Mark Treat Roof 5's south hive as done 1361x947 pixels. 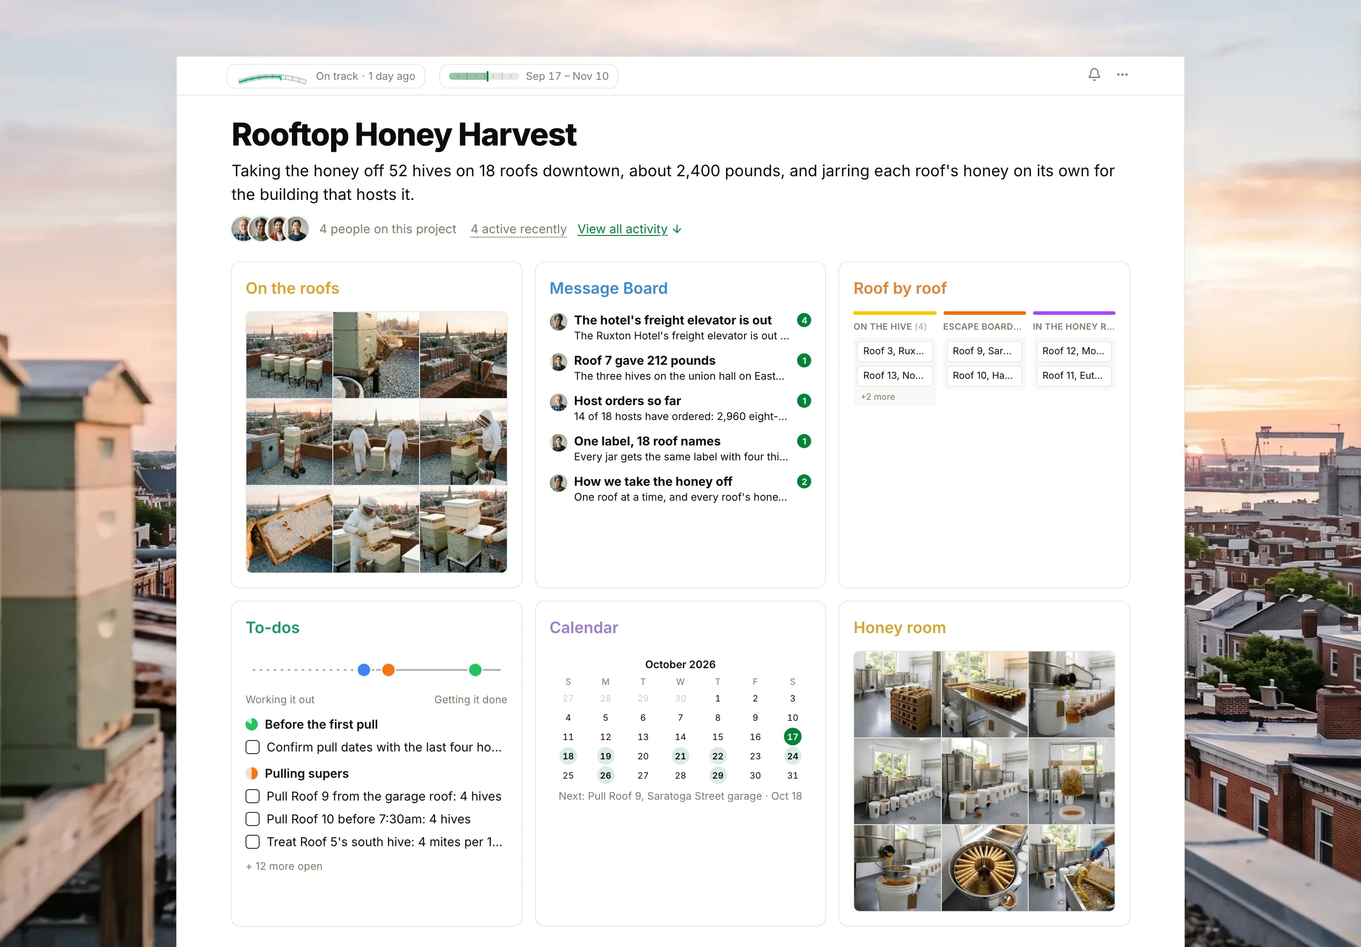click(x=253, y=842)
